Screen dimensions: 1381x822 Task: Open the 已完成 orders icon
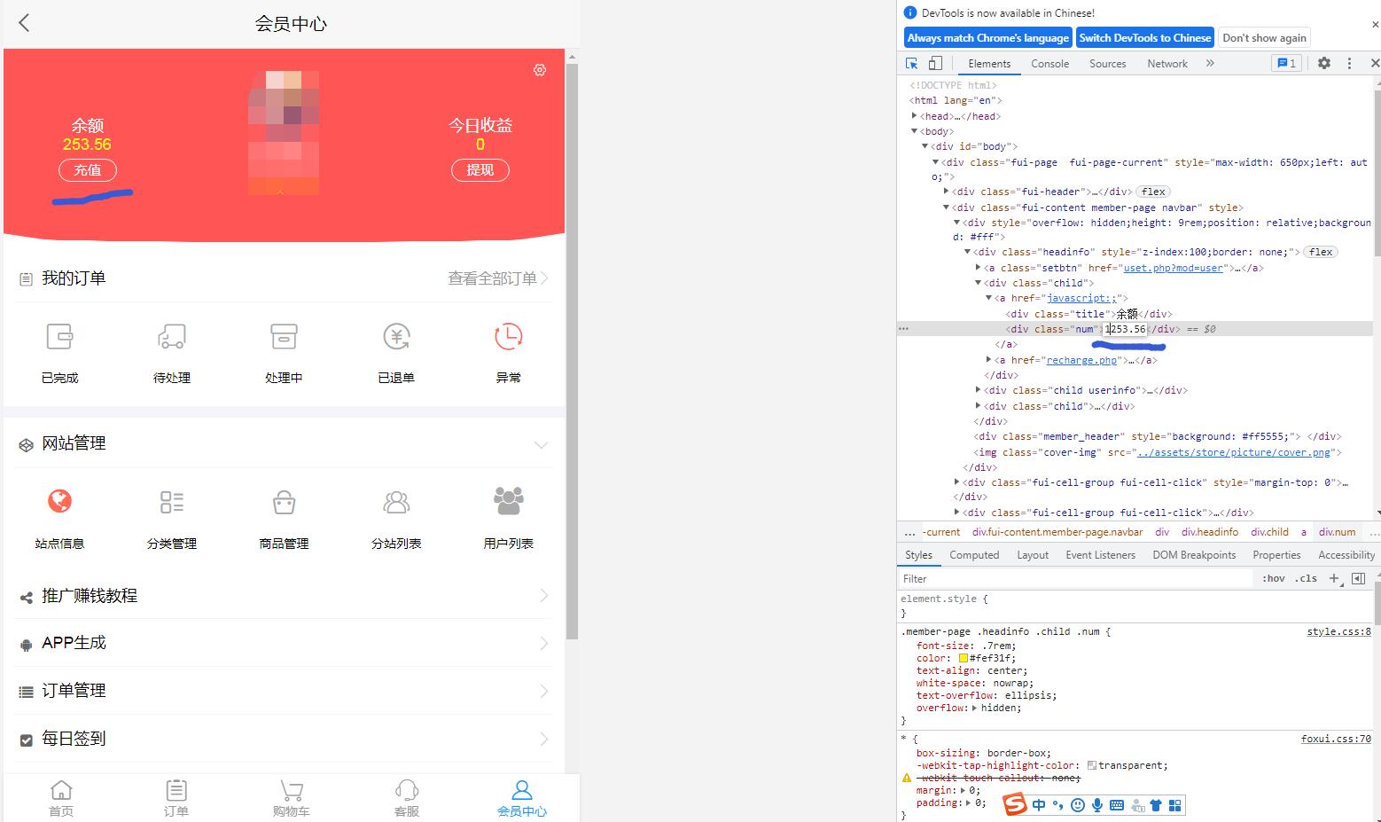click(59, 337)
